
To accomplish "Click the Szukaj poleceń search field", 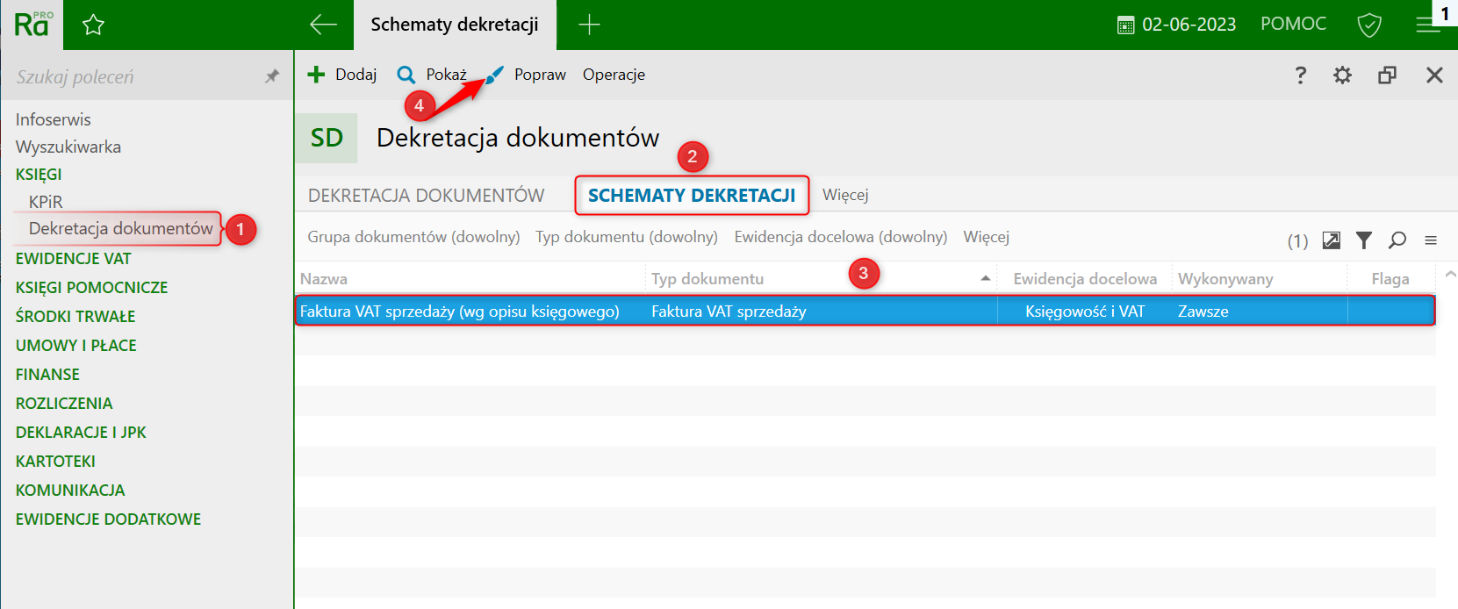I will point(138,76).
